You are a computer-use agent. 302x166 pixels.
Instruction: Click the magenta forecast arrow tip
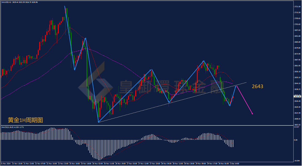252,114
